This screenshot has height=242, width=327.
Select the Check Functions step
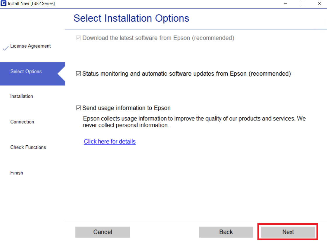click(x=28, y=147)
